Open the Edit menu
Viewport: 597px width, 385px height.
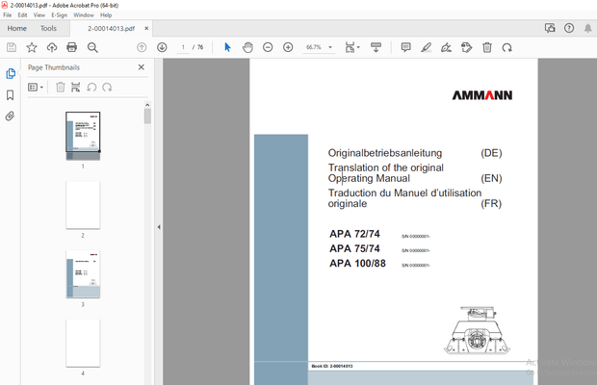22,15
